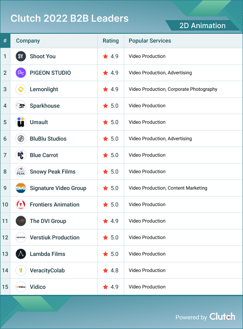Click the Frontiers Animation red logo
Image resolution: width=243 pixels, height=329 pixels.
pyautogui.click(x=21, y=204)
